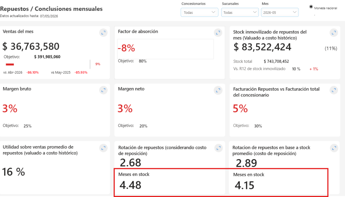Expand the Margen neto card
This screenshot has width=345, height=197.
(218, 90)
